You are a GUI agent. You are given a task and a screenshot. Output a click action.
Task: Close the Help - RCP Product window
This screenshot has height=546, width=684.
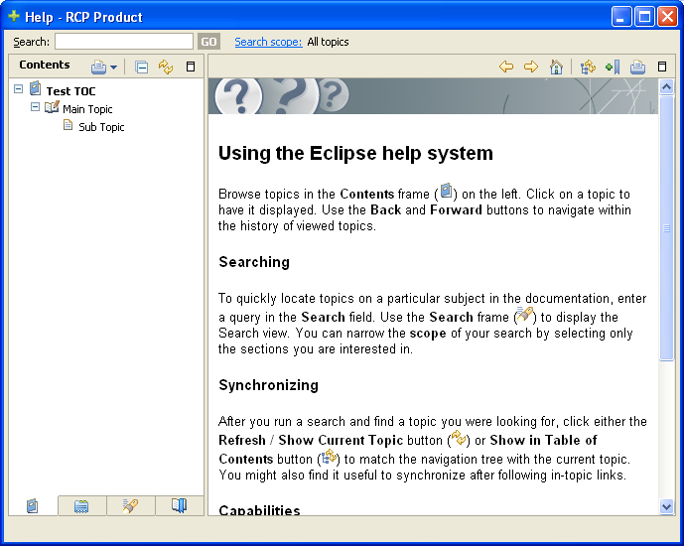click(x=667, y=17)
